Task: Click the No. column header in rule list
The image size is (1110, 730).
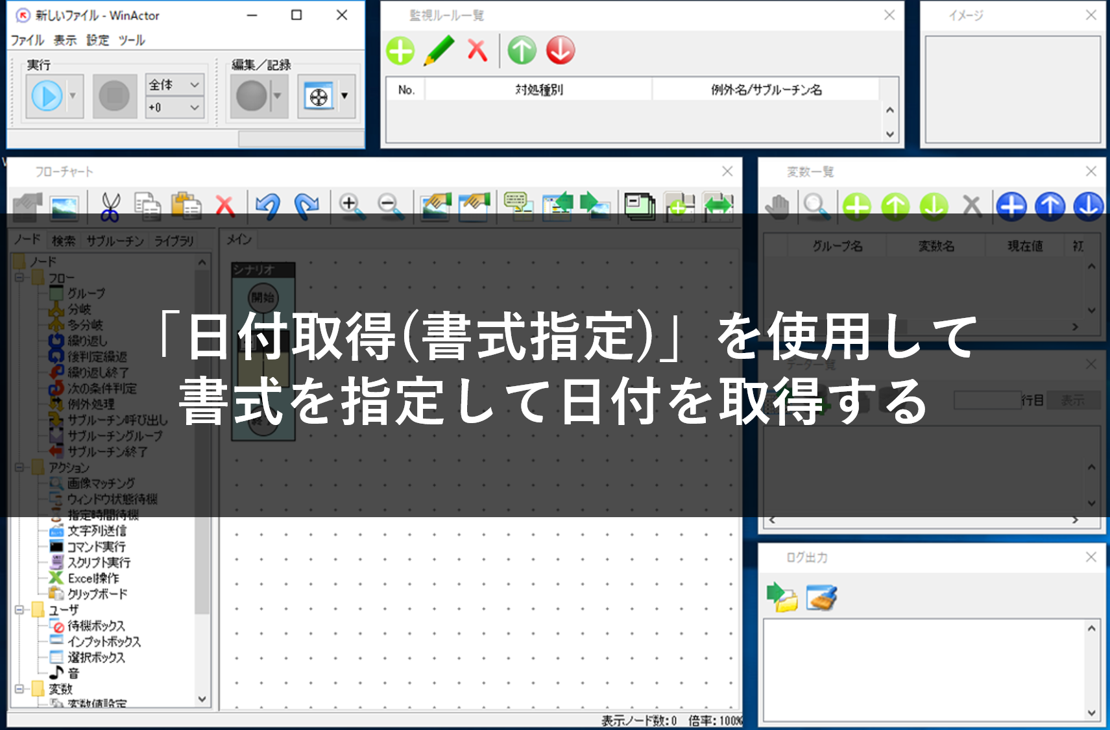Action: [x=406, y=90]
